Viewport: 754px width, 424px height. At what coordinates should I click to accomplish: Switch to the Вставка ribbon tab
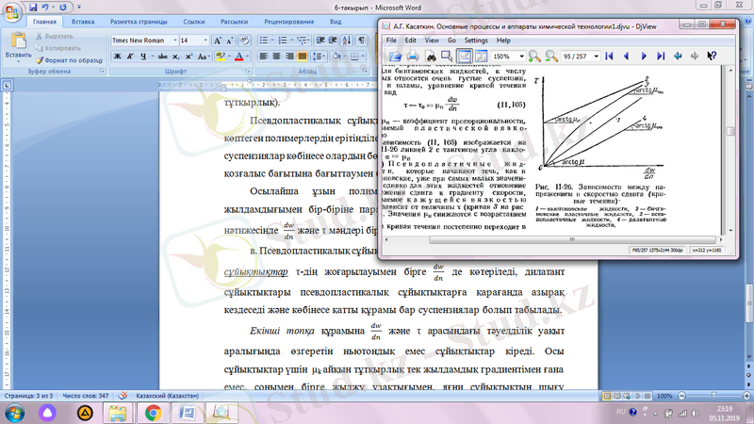click(x=83, y=20)
